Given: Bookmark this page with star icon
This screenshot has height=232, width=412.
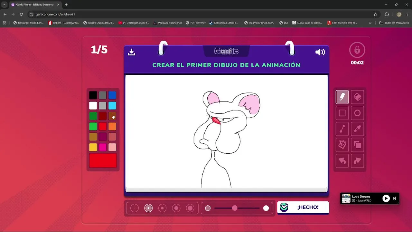Looking at the screenshot, I should [x=375, y=14].
